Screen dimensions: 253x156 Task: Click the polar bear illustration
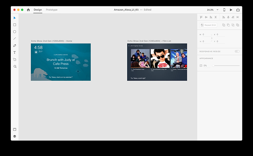[40, 72]
